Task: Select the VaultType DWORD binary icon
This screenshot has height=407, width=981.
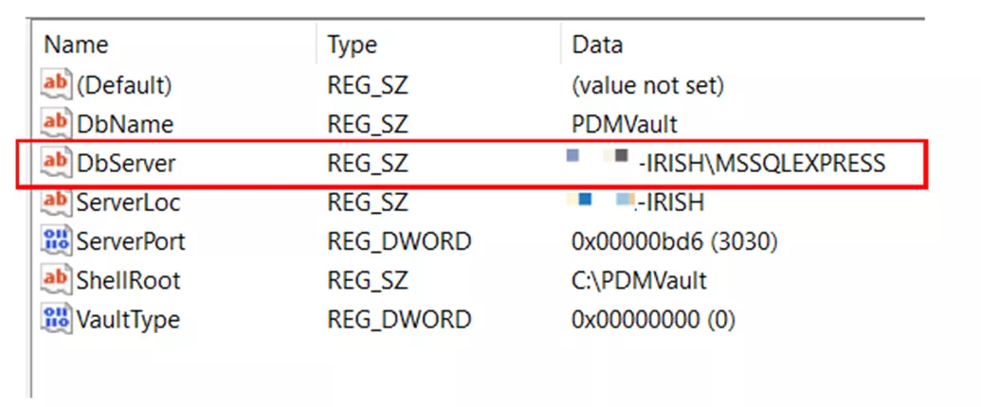Action: click(57, 319)
